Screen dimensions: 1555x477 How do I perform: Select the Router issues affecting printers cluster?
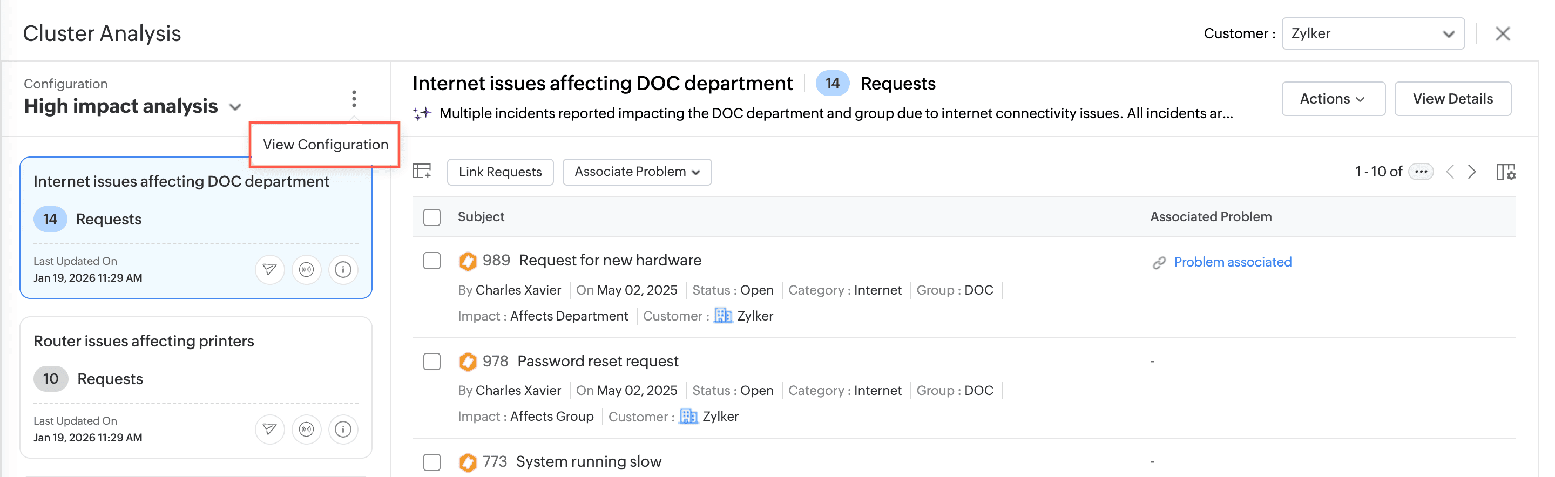tap(144, 342)
